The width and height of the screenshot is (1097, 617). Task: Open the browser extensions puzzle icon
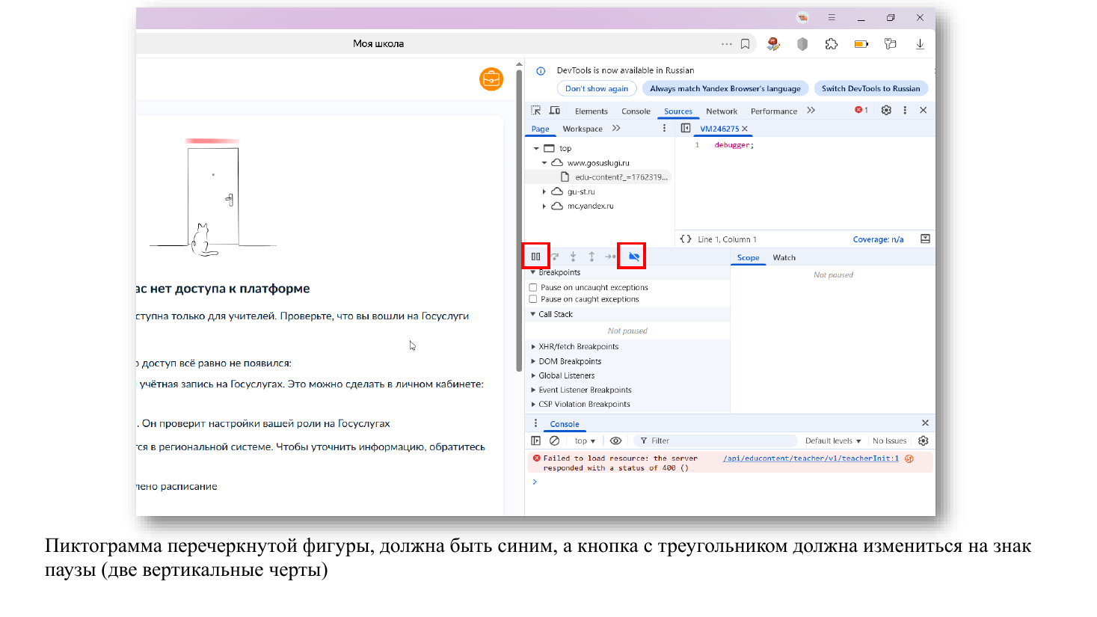[x=832, y=44]
